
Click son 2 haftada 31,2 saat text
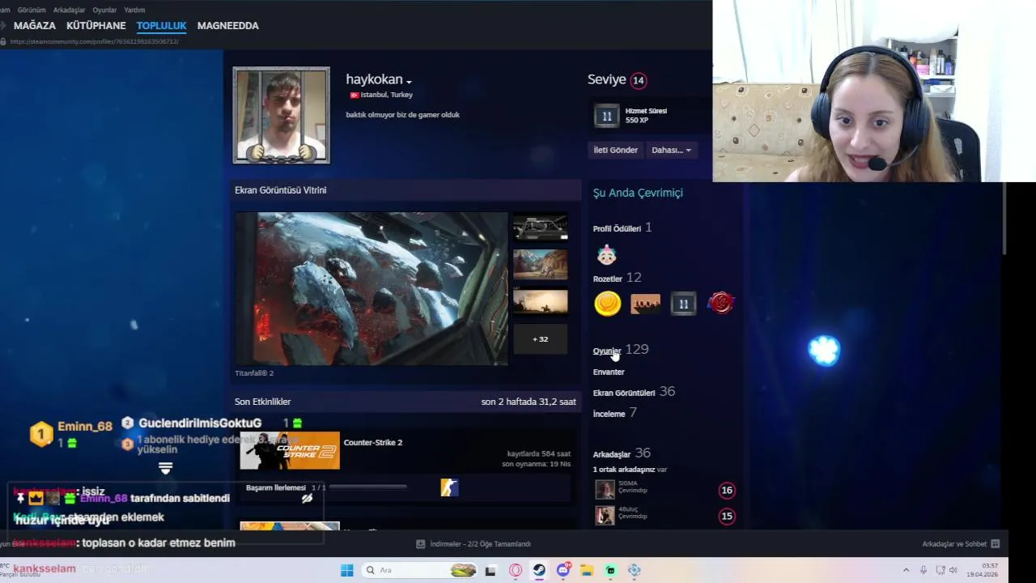pos(529,402)
